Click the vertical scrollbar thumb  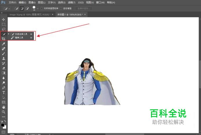click(200, 74)
